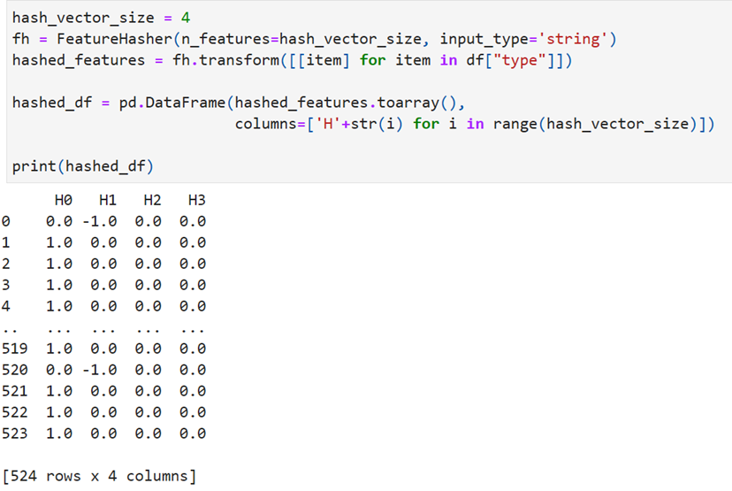732x491 pixels.
Task: Click row index 523 in output
Action: click(x=14, y=433)
